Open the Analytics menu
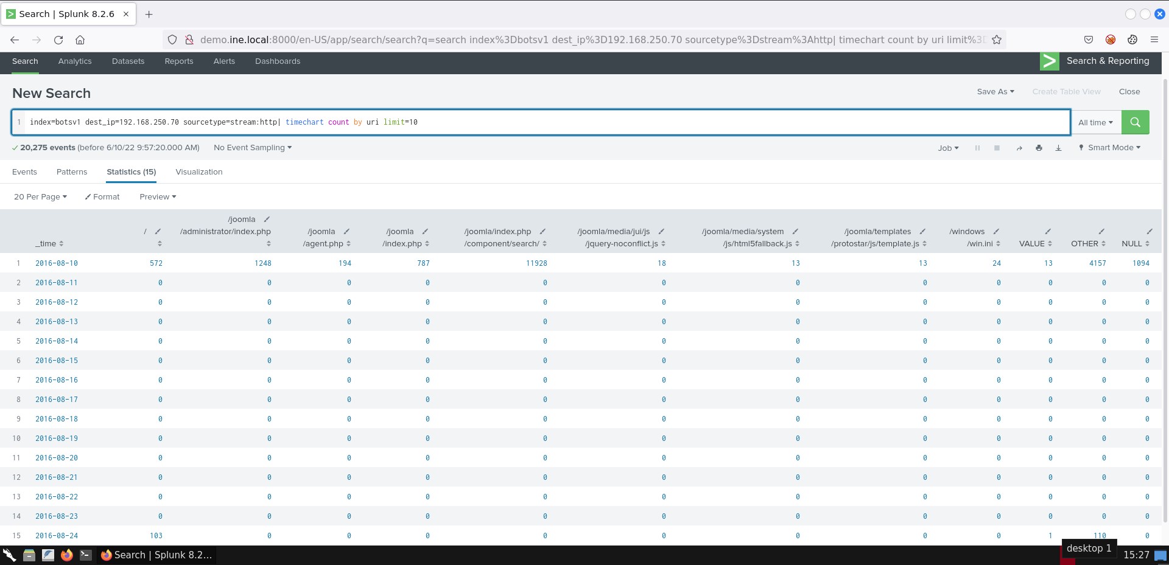 coord(75,61)
